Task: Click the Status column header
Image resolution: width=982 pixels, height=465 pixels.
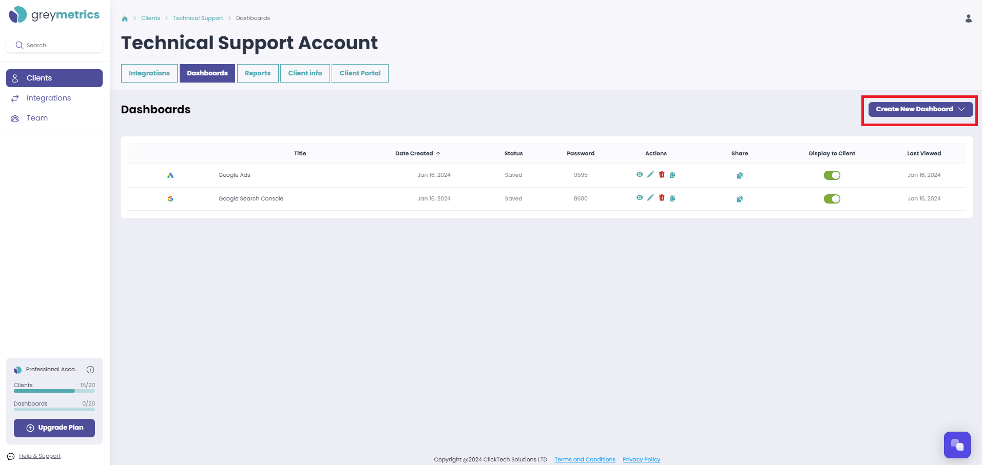Action: click(x=513, y=153)
